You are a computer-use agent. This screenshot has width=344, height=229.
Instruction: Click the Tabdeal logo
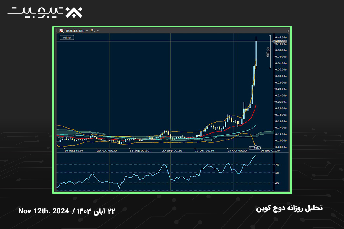tap(45, 12)
